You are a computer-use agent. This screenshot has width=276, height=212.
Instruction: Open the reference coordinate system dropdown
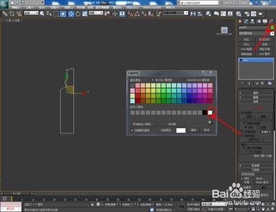(x=96, y=13)
